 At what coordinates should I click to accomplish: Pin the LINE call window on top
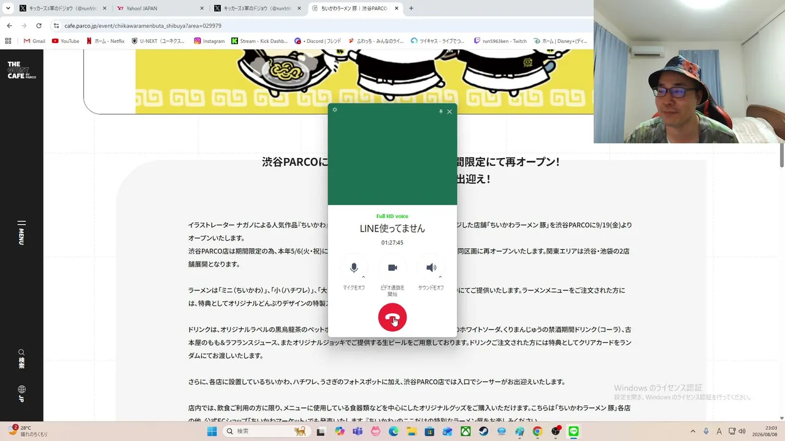(440, 111)
